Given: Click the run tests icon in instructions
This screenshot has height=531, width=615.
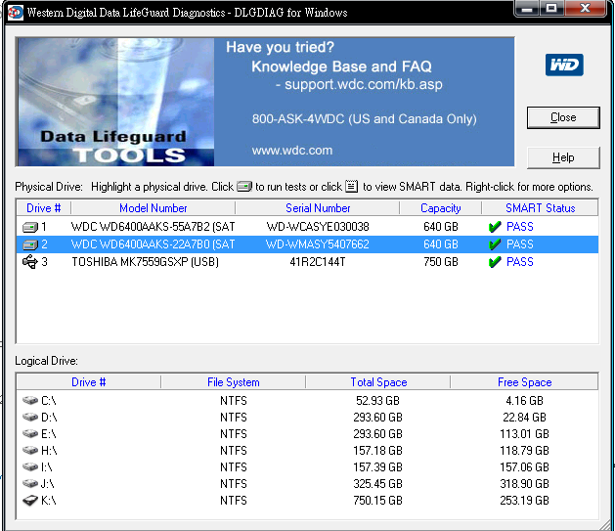Looking at the screenshot, I should pyautogui.click(x=244, y=186).
